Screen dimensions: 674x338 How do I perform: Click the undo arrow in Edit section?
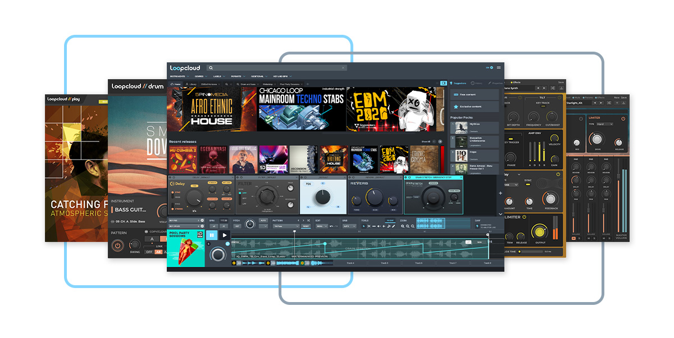coord(331,226)
